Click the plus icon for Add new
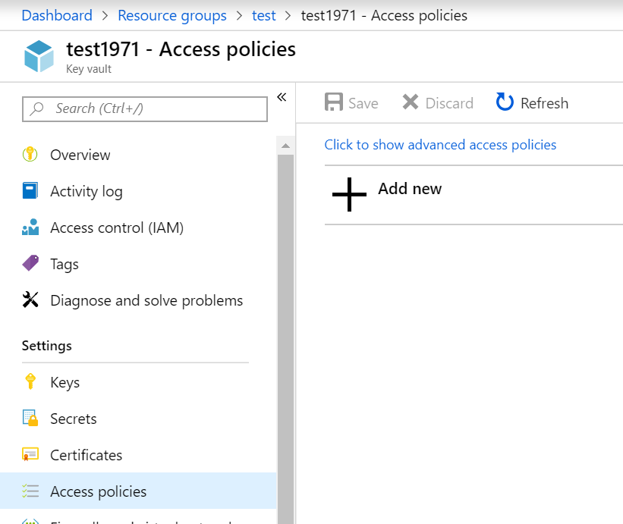623x524 pixels. [x=349, y=195]
